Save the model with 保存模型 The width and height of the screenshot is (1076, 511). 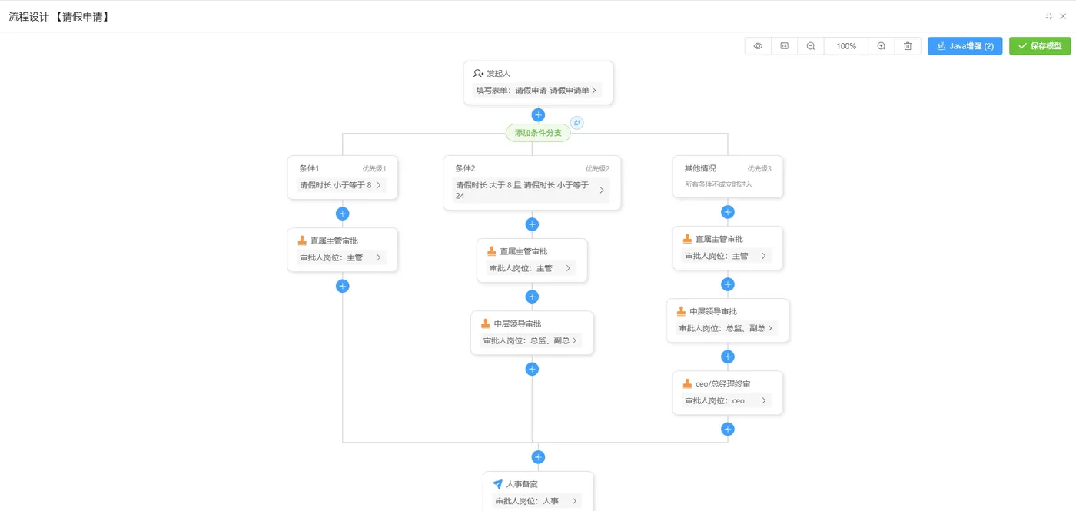[1039, 46]
